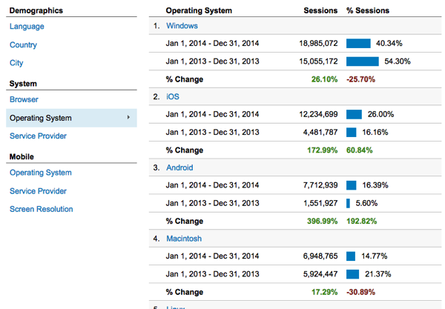The width and height of the screenshot is (445, 309).
Task: Click the Macintosh 21.37% sessions bar
Action: (352, 274)
